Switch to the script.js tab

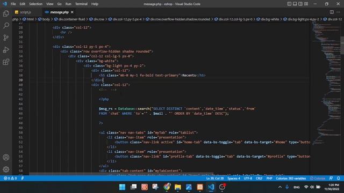click(26, 12)
